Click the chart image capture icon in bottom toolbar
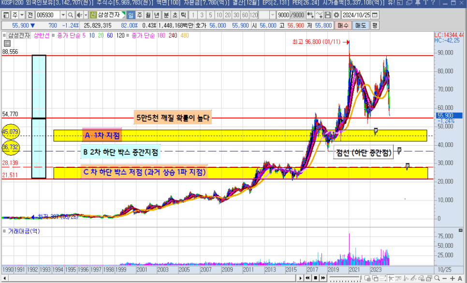This screenshot has width=467, height=283. point(429,278)
